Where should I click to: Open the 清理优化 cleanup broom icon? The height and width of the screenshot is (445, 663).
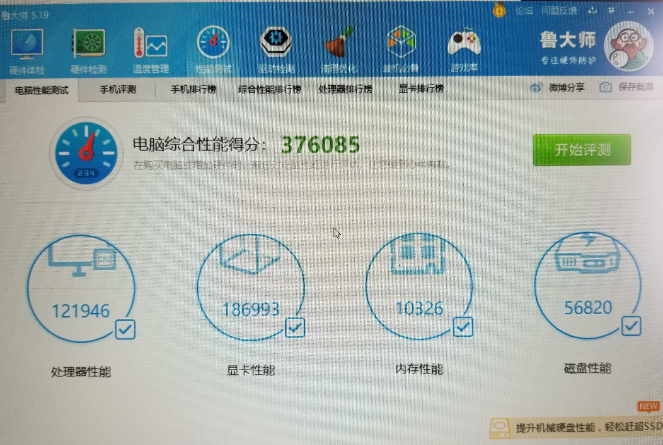(x=338, y=50)
